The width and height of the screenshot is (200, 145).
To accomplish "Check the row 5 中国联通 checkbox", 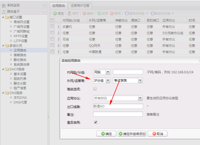I will pos(52,51).
